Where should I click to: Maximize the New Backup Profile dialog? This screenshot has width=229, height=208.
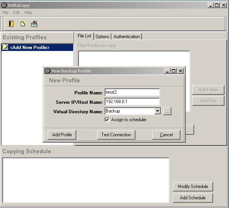coord(174,71)
